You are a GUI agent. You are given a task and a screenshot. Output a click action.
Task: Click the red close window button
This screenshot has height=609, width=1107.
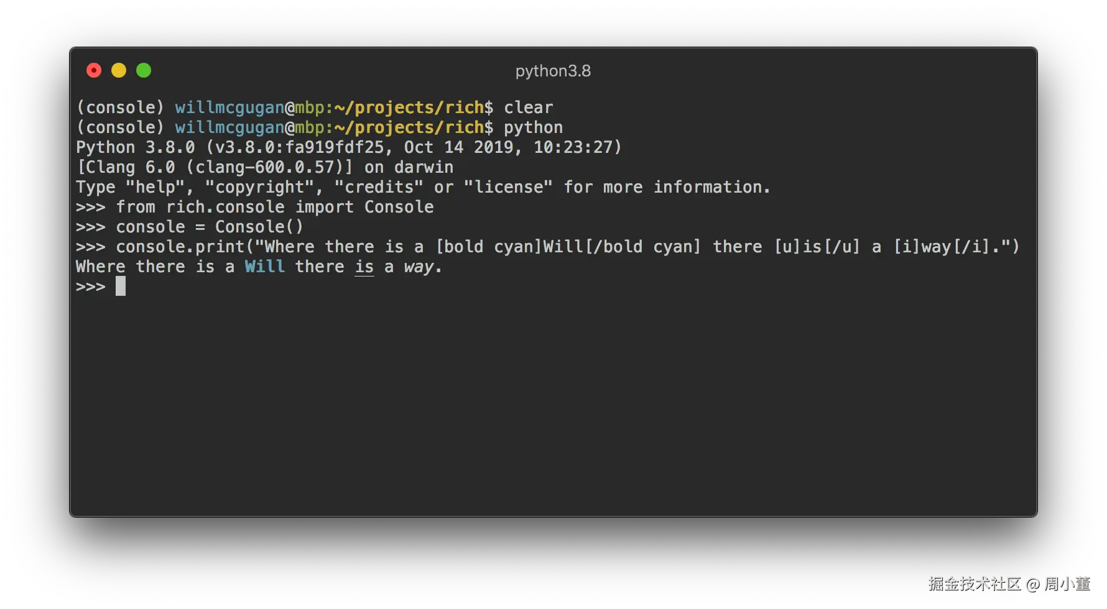pos(94,71)
